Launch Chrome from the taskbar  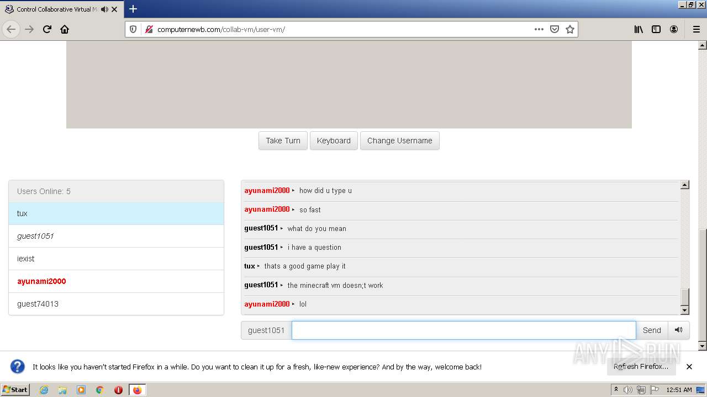click(x=100, y=390)
